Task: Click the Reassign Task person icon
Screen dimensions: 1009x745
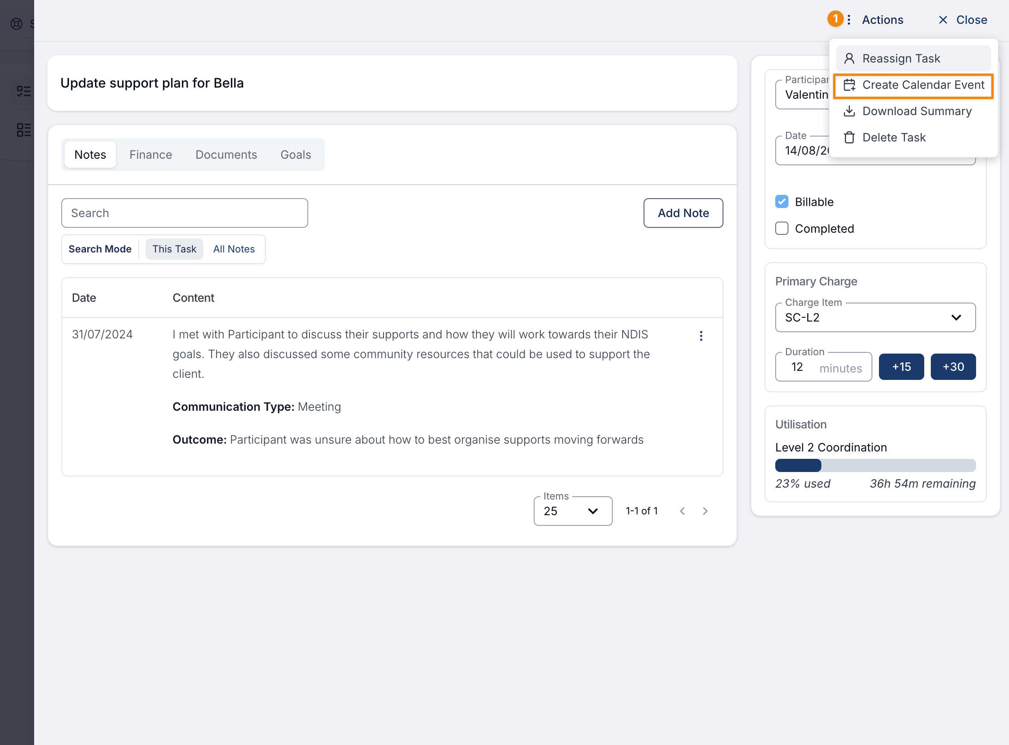Action: [849, 59]
